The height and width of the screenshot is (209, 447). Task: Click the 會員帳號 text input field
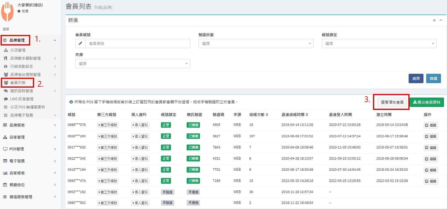[137, 43]
